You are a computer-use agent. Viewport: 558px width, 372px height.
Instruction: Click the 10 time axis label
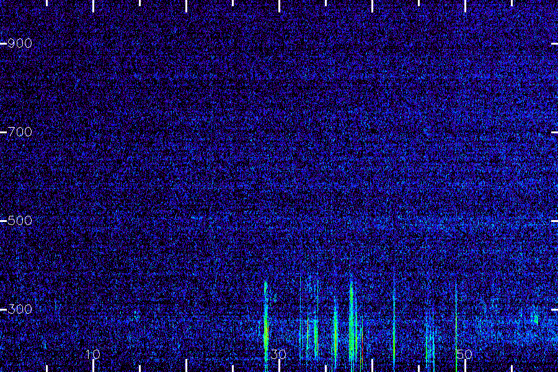[92, 354]
